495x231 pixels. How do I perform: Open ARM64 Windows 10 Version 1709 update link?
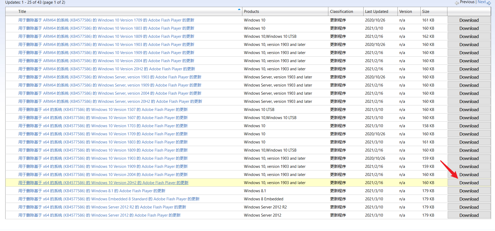click(x=106, y=20)
